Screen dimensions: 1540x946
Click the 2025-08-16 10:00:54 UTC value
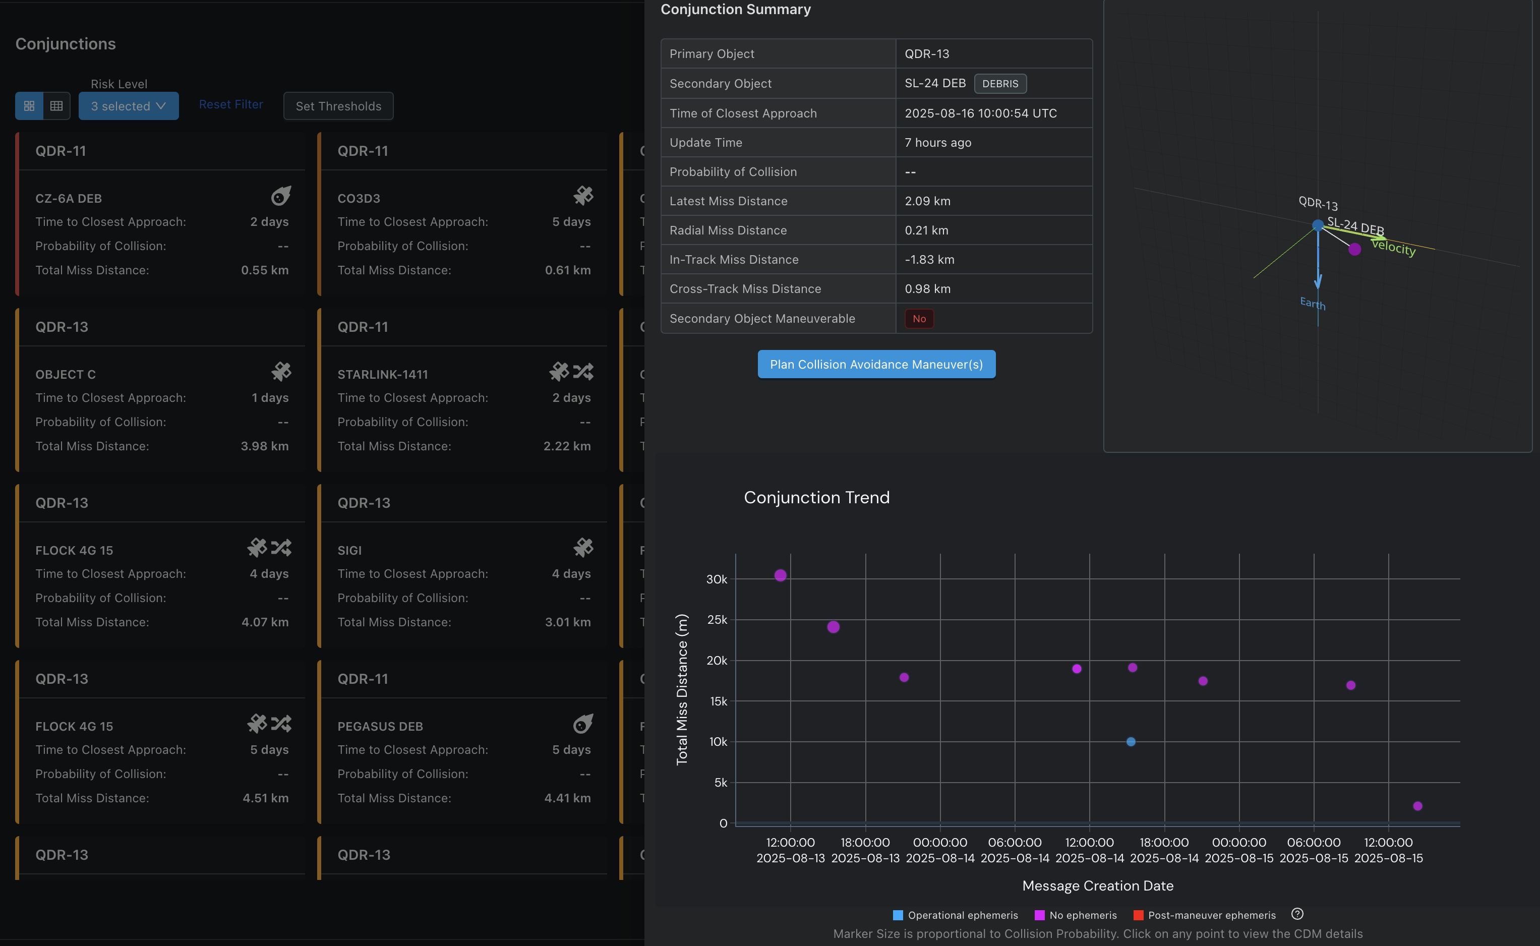click(980, 113)
